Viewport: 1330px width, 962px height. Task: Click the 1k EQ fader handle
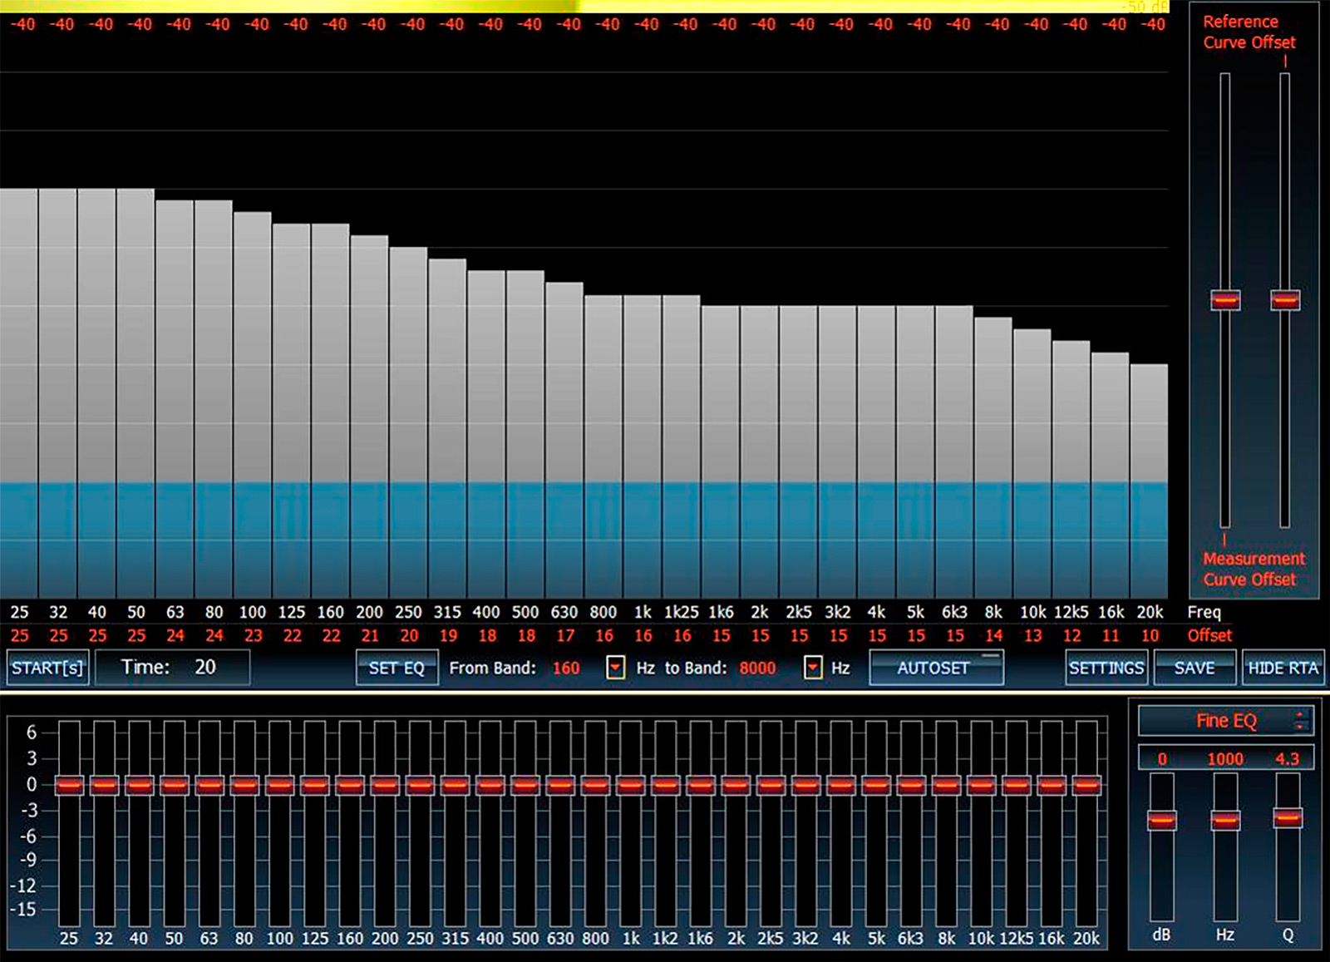[631, 784]
